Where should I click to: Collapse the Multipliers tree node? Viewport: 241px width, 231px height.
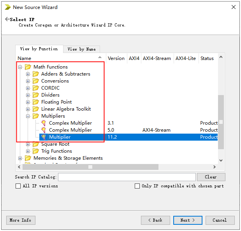[x=28, y=116]
